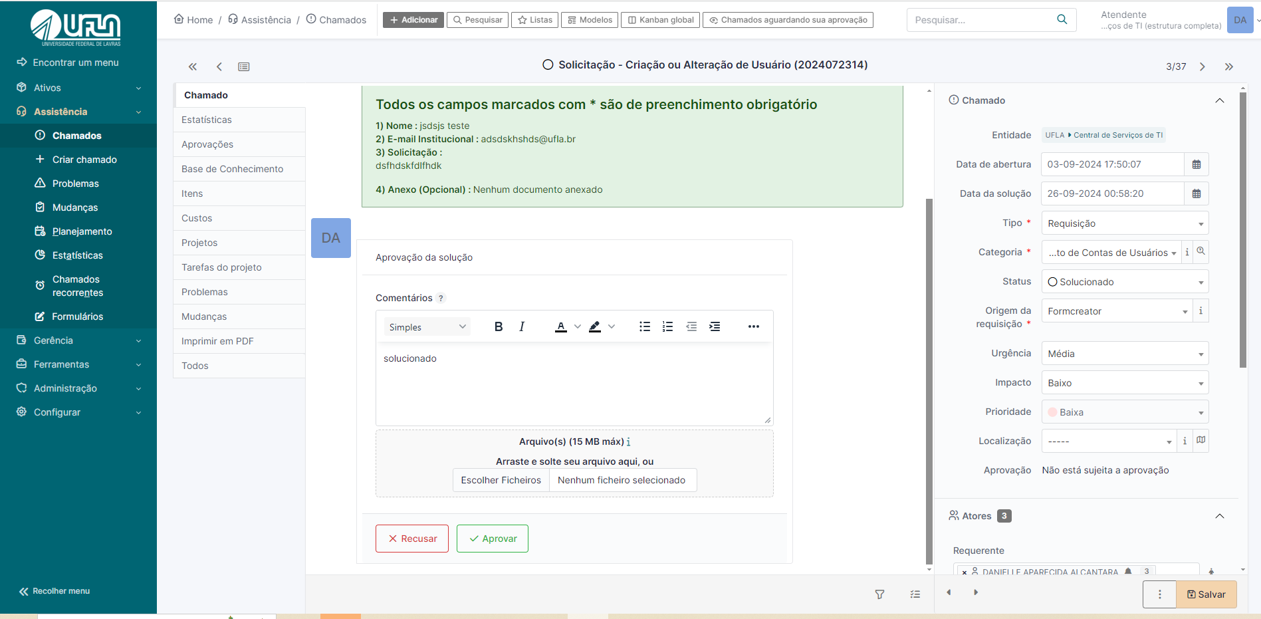Screen dimensions: 1261x619
Task: Open Imprimir em PDF tab
Action: point(239,341)
